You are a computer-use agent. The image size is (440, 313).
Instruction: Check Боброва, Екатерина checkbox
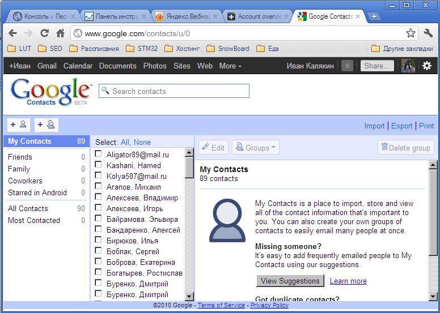[98, 261]
